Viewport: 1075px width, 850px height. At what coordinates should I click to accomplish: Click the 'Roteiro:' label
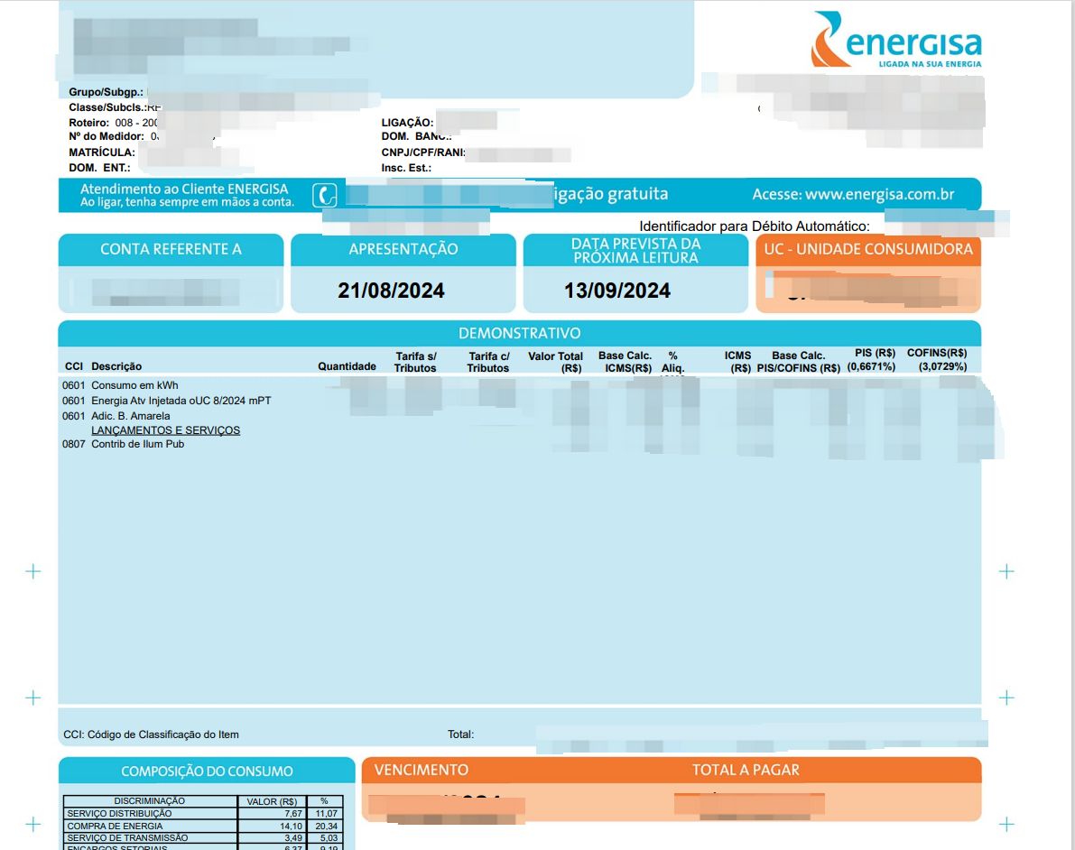[89, 123]
